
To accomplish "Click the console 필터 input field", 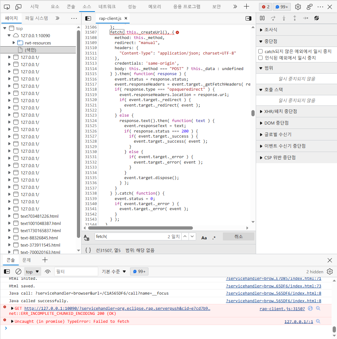I will pyautogui.click(x=76, y=271).
